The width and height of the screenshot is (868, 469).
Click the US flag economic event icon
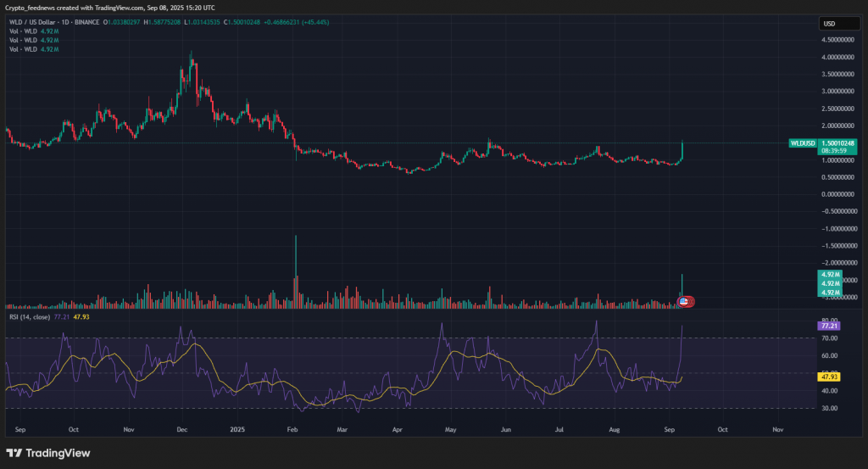pyautogui.click(x=684, y=301)
